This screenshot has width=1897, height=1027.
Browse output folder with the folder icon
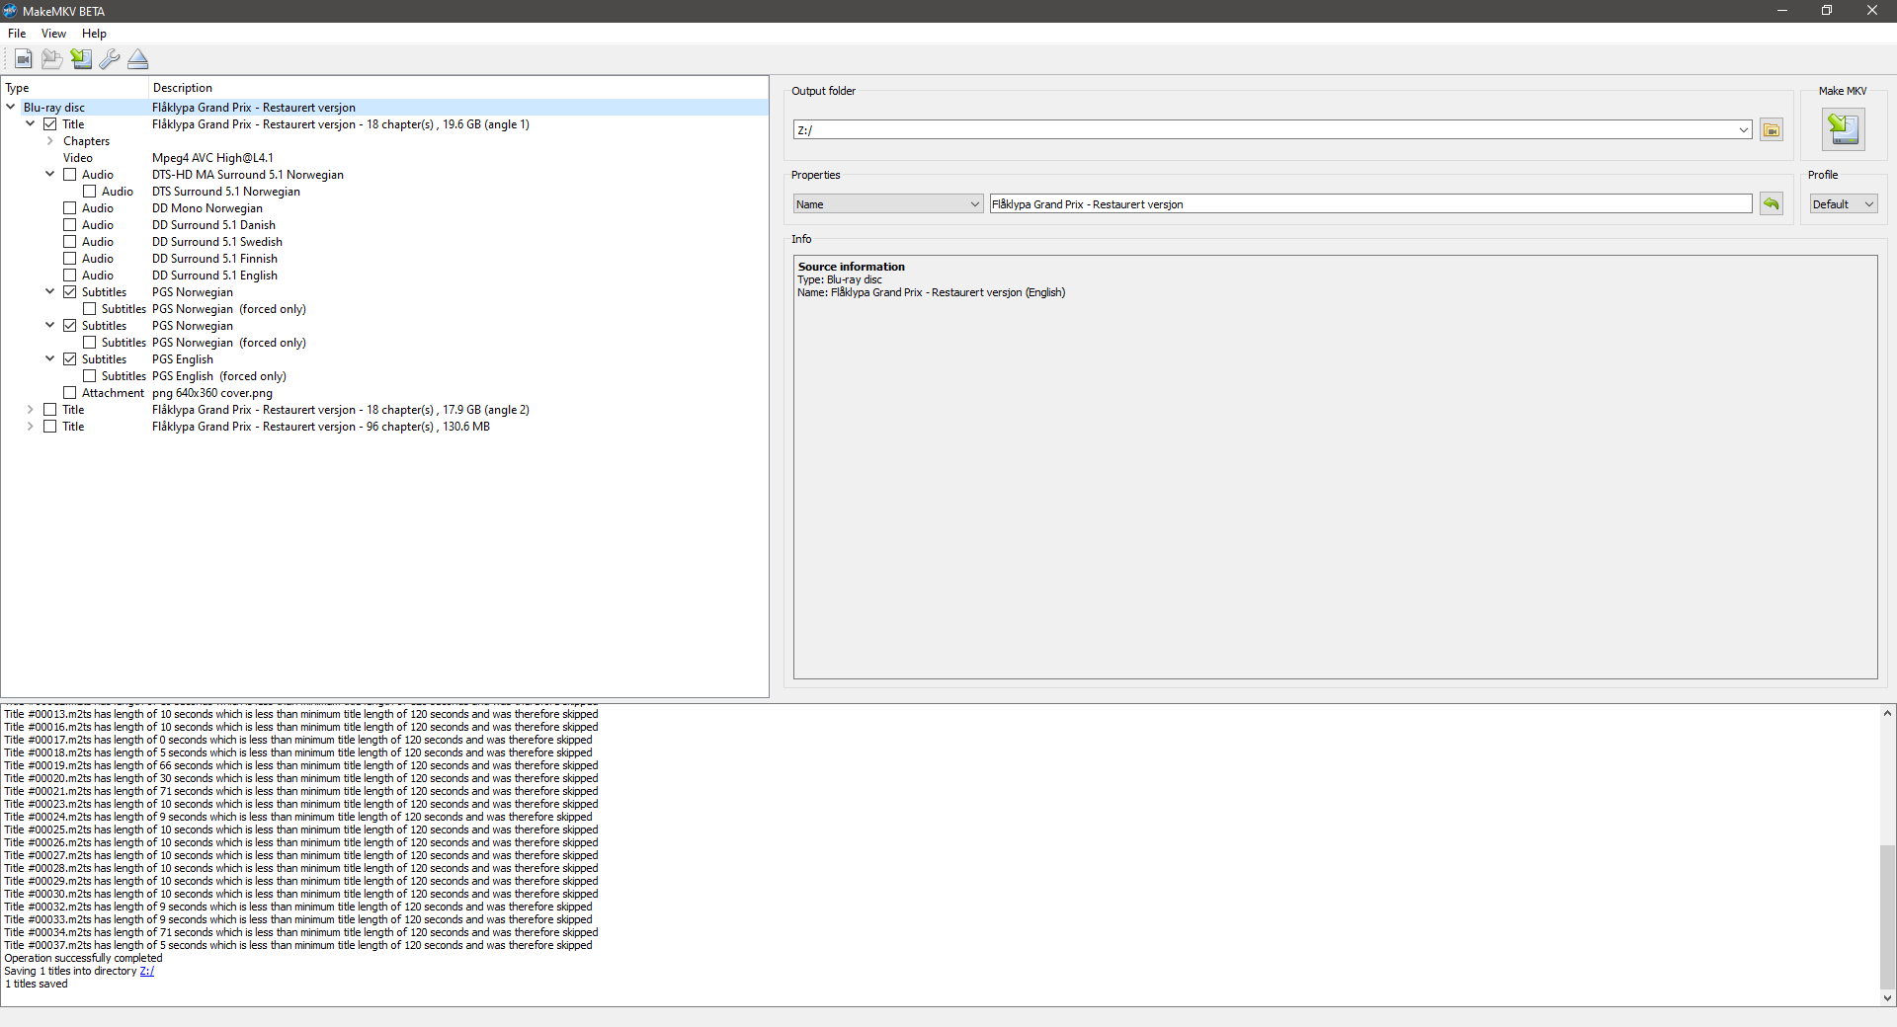[1771, 129]
